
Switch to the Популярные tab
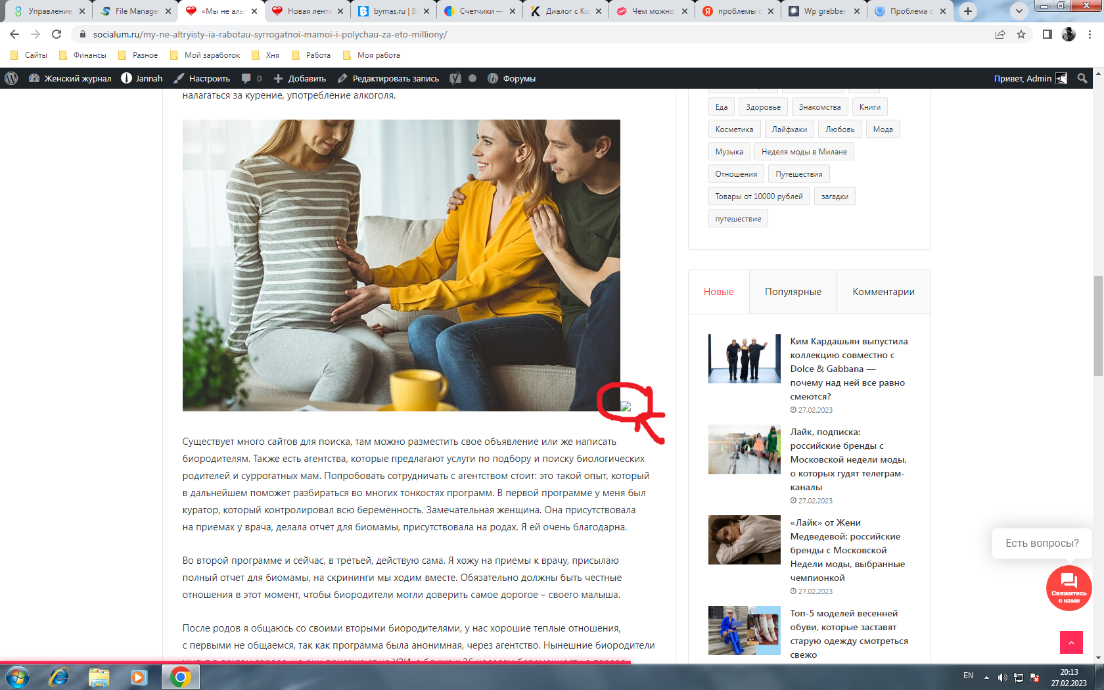tap(793, 292)
